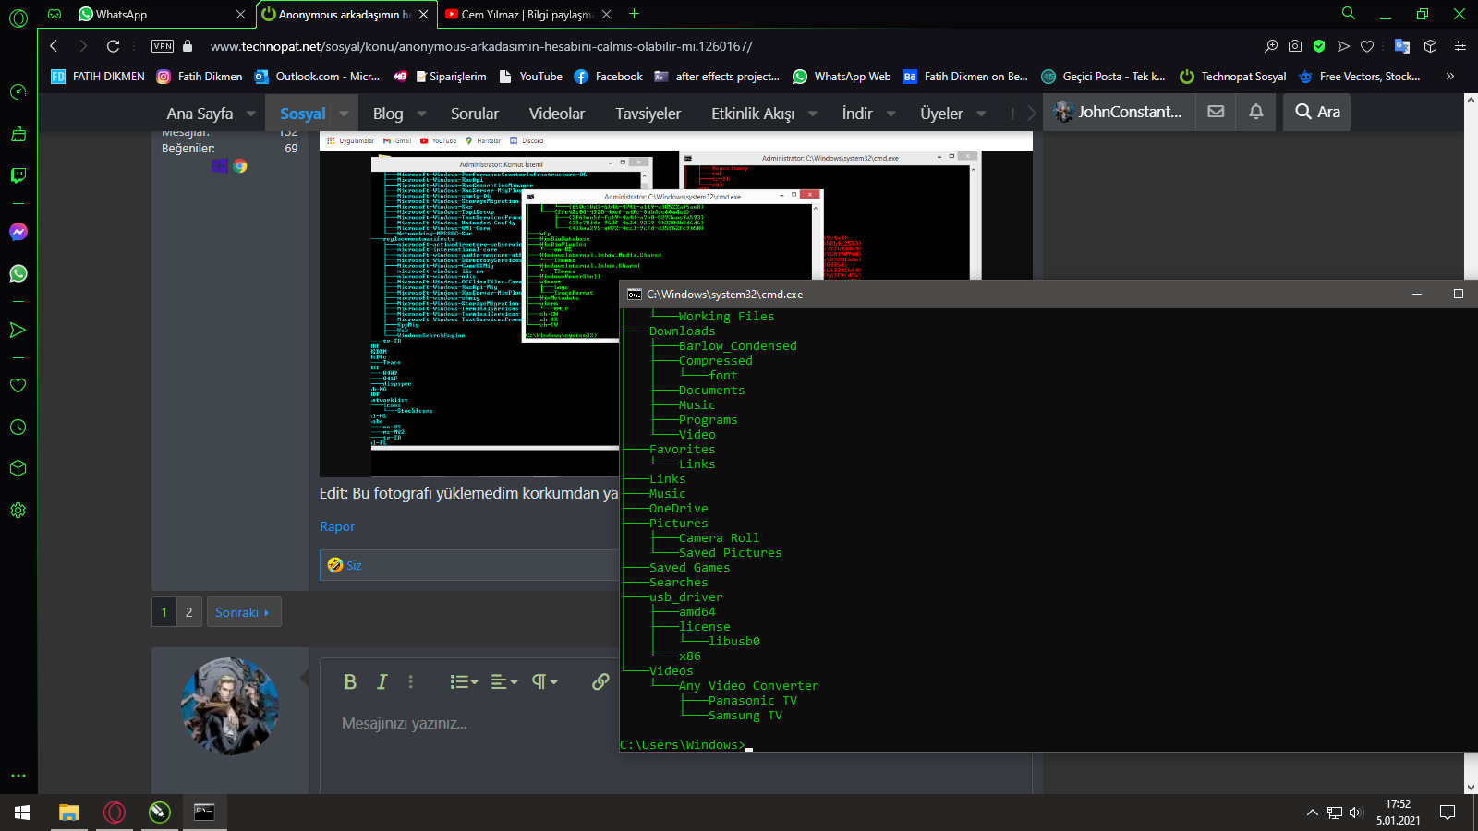Open the Twitch sidebar panel
Viewport: 1478px width, 831px height.
click(x=18, y=175)
